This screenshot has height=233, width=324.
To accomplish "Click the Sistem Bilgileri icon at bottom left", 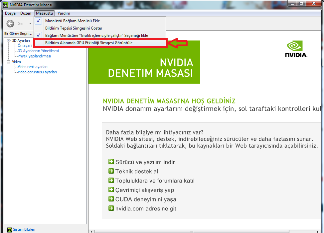I will (9, 230).
